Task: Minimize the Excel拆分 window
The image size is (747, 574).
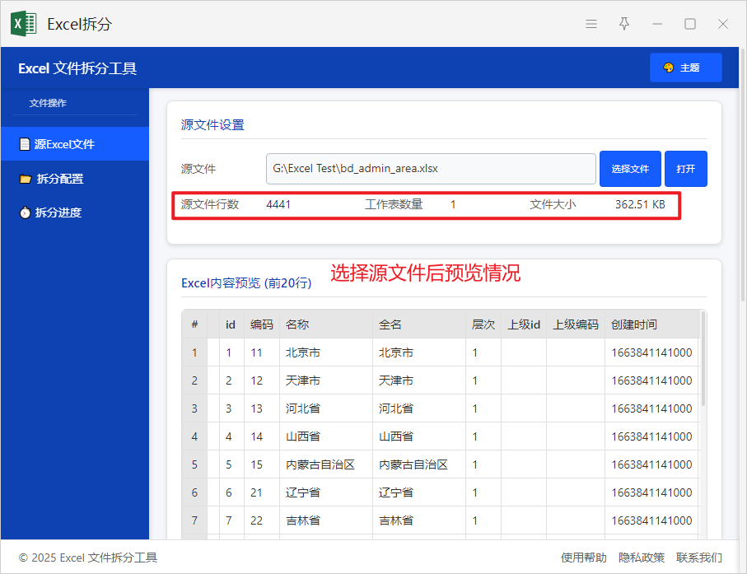Action: 657,24
